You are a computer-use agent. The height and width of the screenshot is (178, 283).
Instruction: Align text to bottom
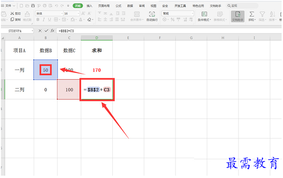tap(111, 14)
